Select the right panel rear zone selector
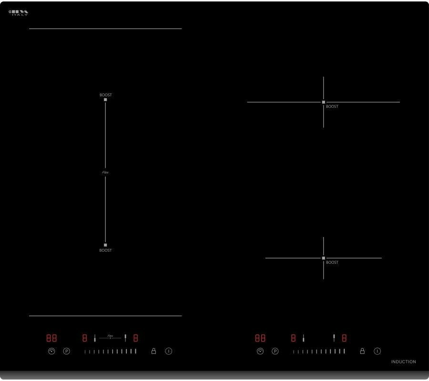The width and height of the screenshot is (429, 381). [334, 338]
